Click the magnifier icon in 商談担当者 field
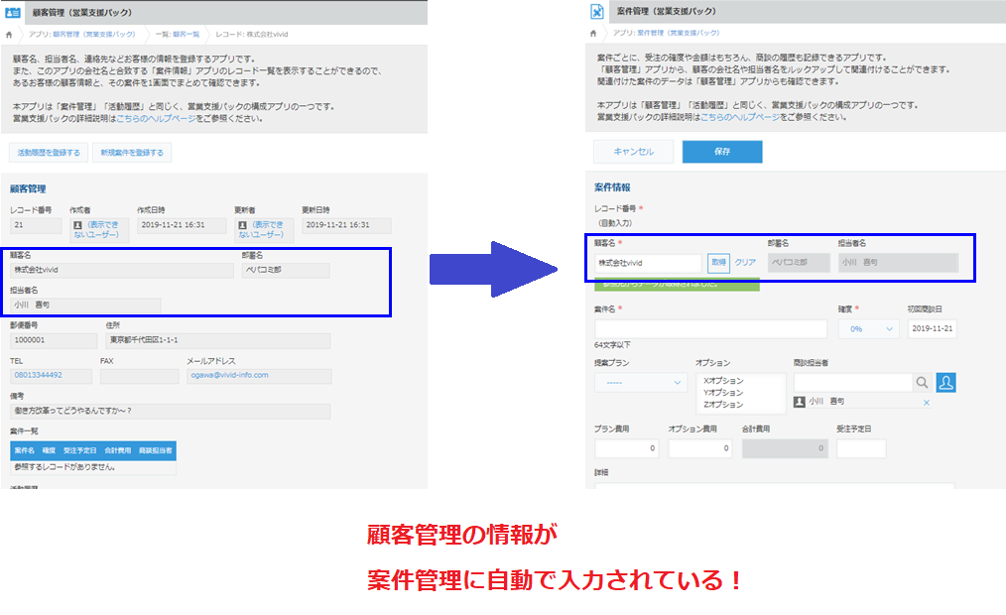 click(922, 383)
